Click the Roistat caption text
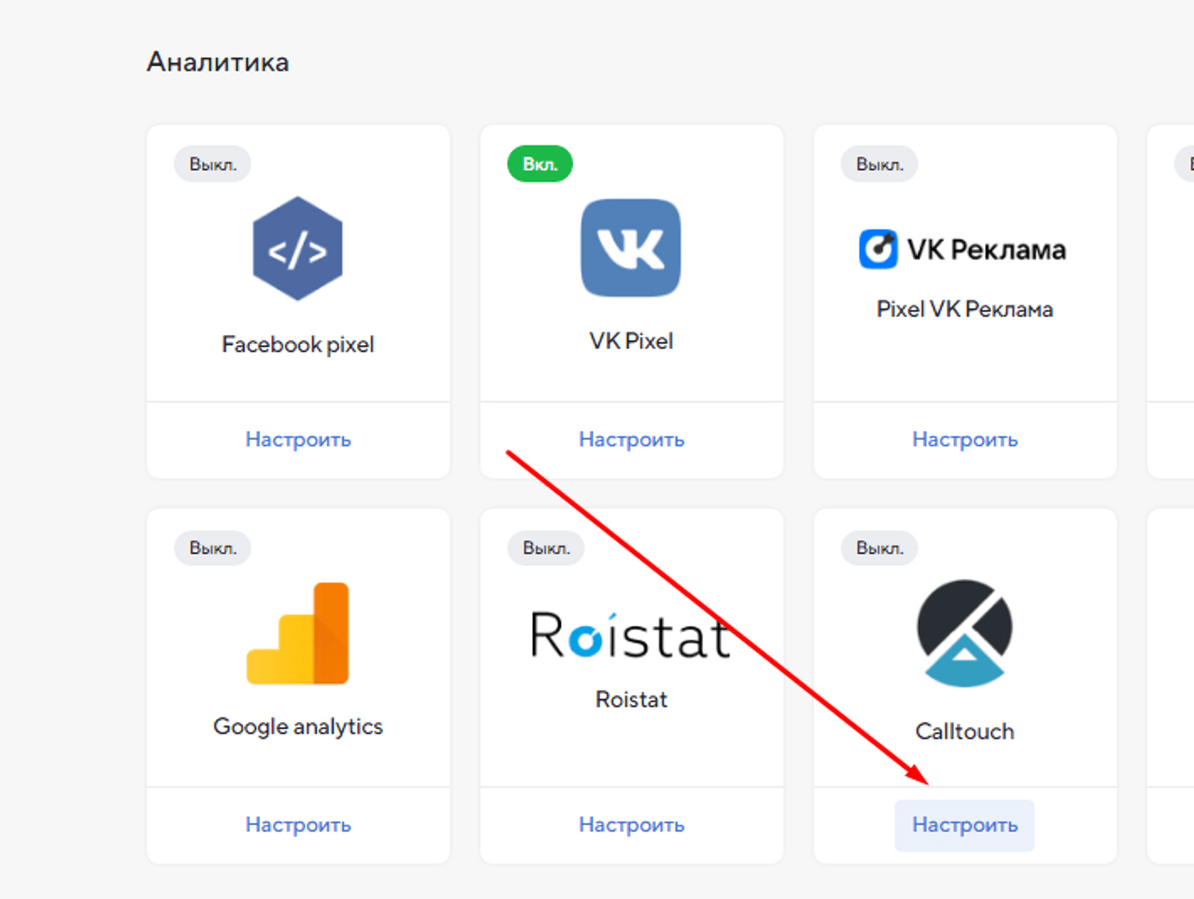The image size is (1194, 899). click(x=631, y=699)
